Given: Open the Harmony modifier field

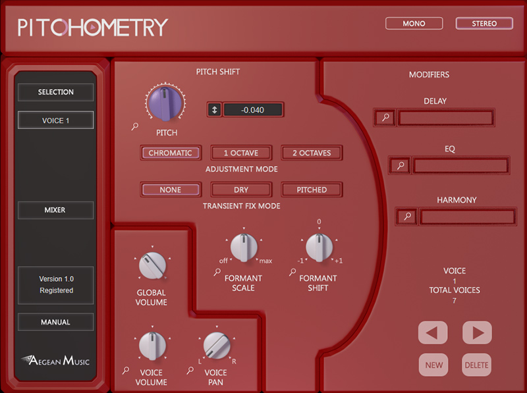Looking at the screenshot, I should click(467, 217).
